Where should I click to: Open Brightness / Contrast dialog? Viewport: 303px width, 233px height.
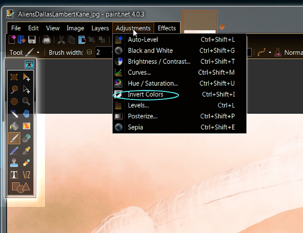point(179,62)
